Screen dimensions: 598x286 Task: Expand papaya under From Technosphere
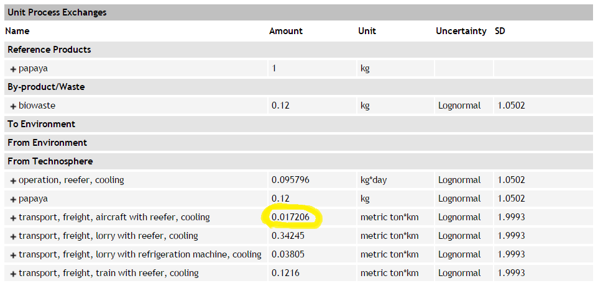[x=13, y=199]
